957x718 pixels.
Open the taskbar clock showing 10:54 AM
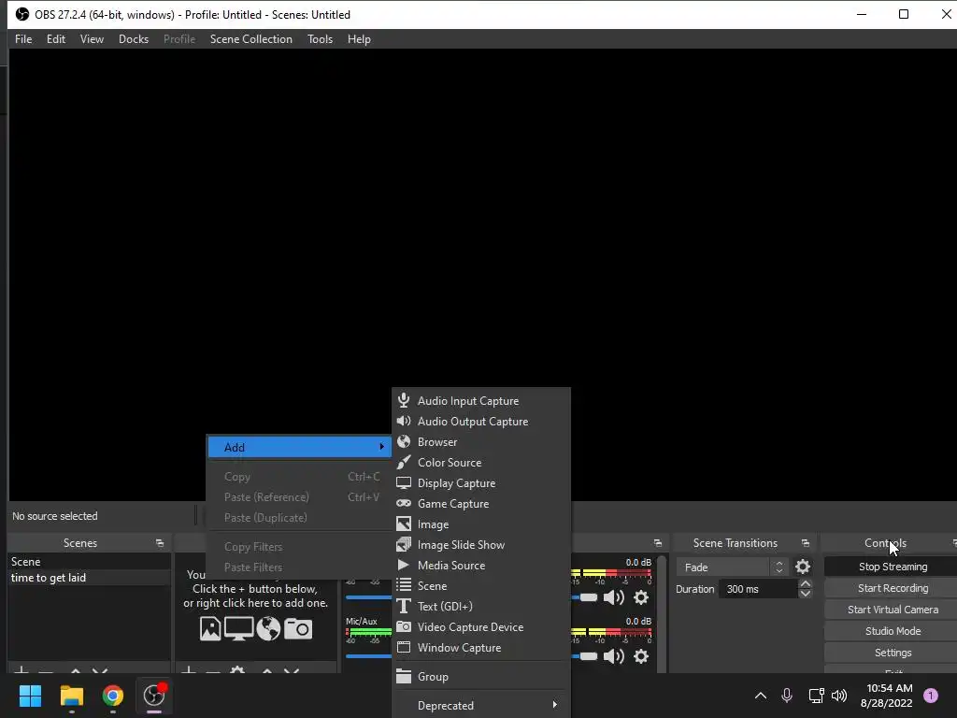[886, 696]
